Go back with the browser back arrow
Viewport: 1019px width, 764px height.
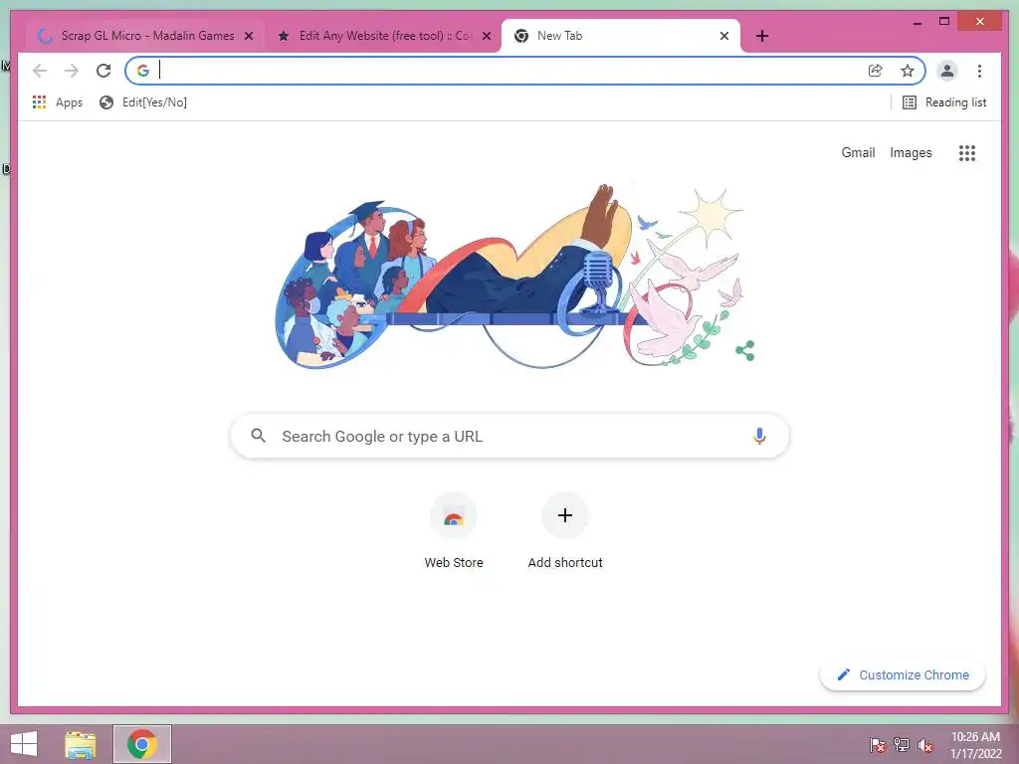(x=40, y=71)
